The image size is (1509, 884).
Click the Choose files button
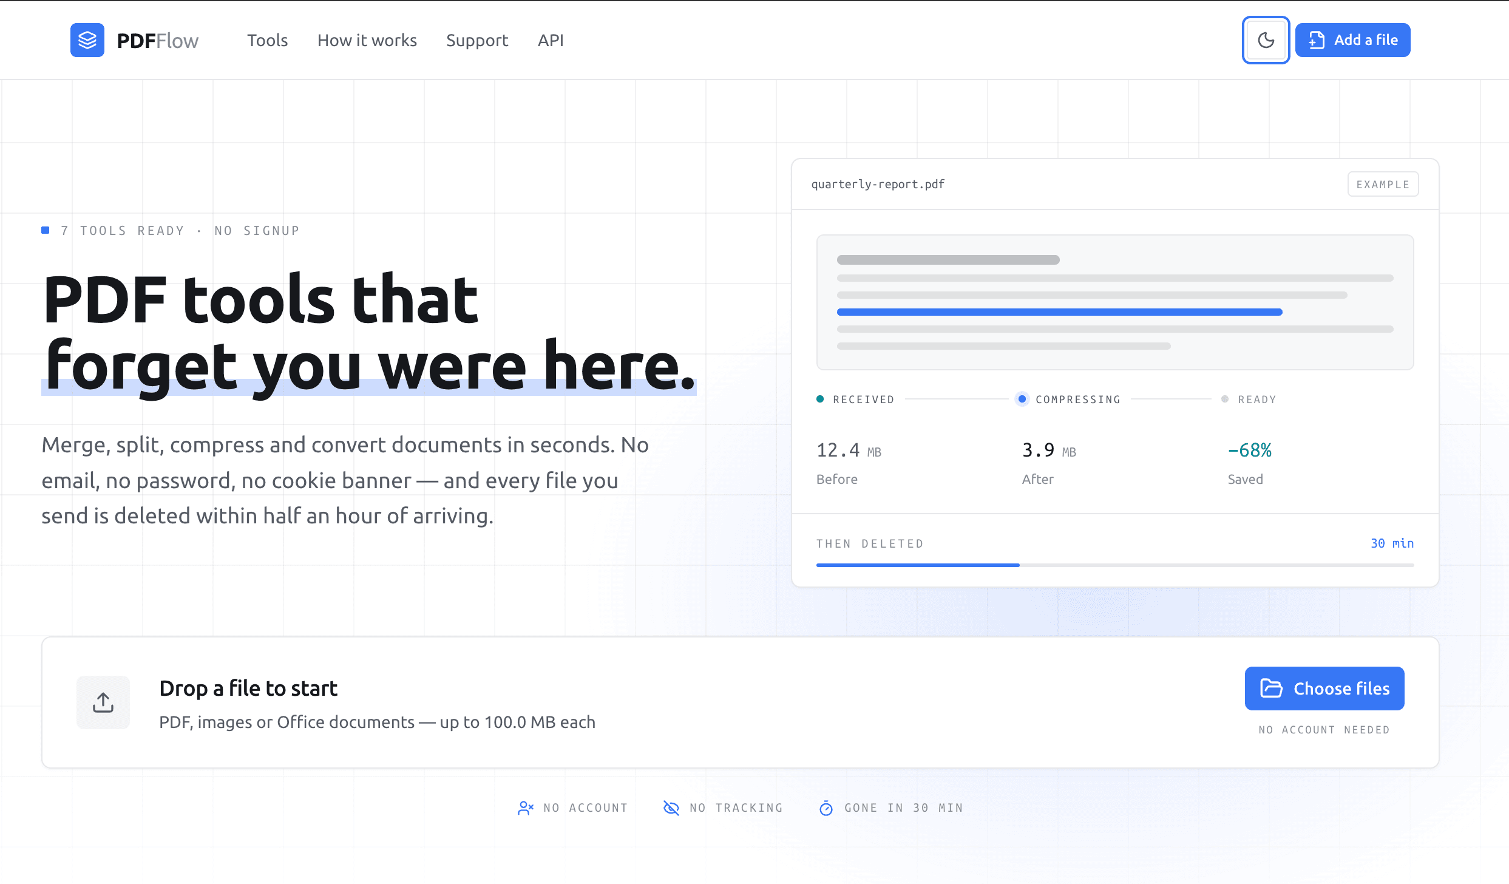click(x=1324, y=688)
